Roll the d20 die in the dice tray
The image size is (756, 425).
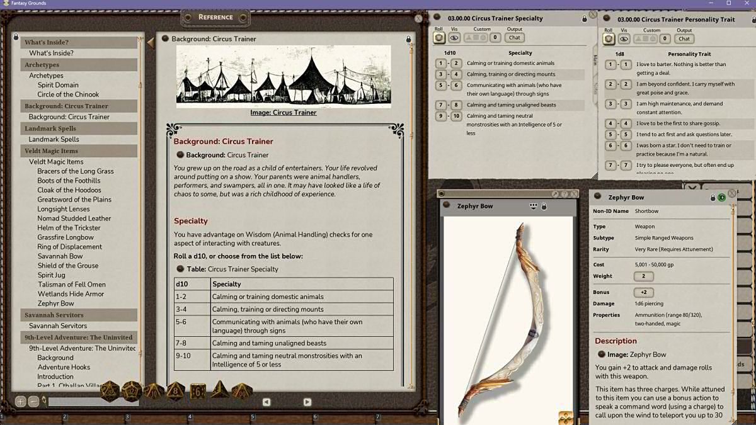click(x=110, y=391)
